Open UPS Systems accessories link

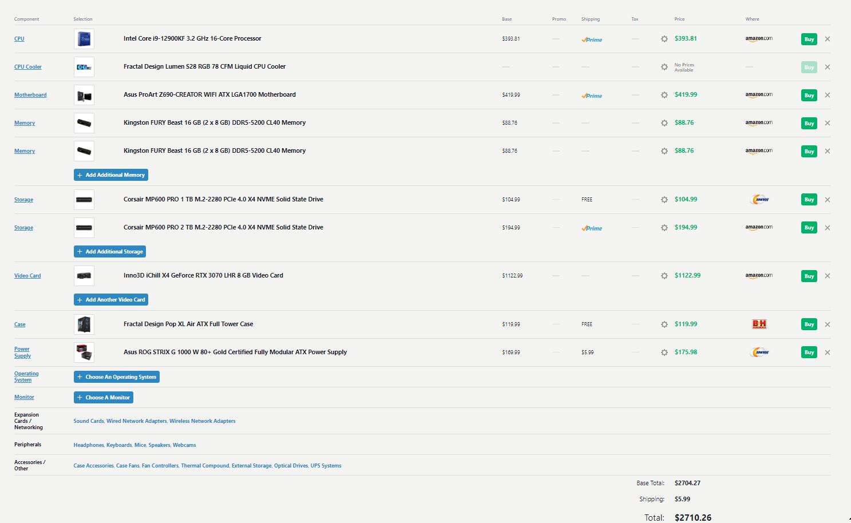tap(326, 466)
